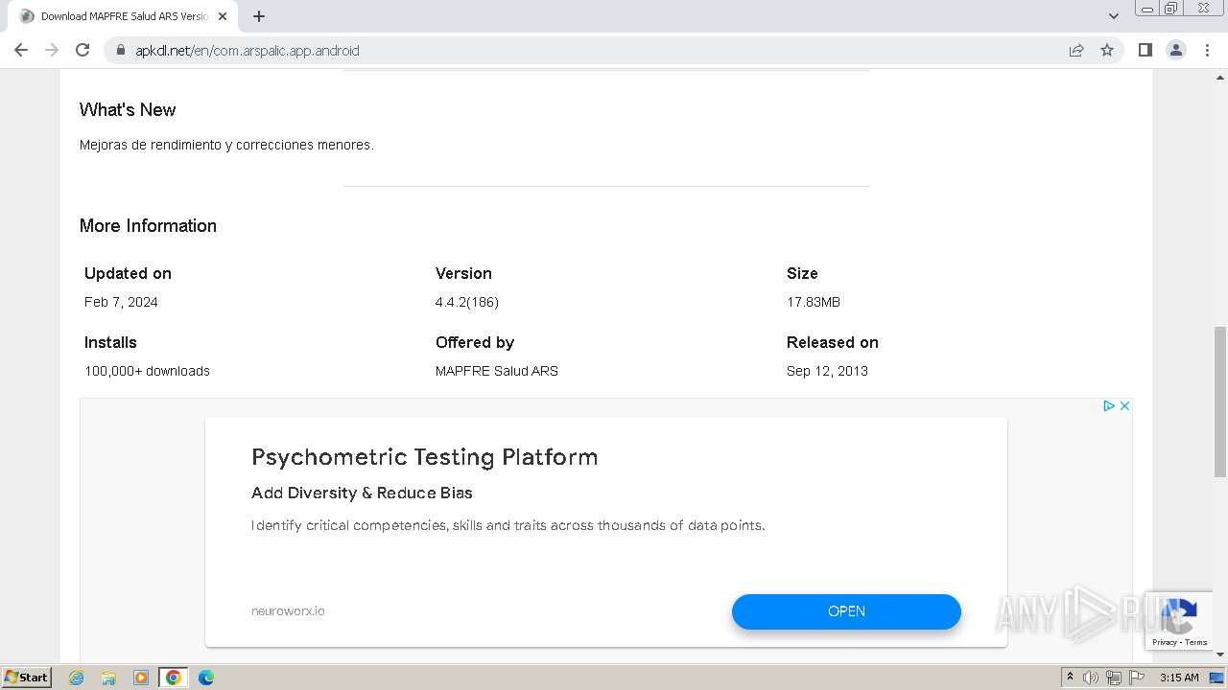
Task: Close the MAPFRE Salud ARS tab
Action: (223, 16)
